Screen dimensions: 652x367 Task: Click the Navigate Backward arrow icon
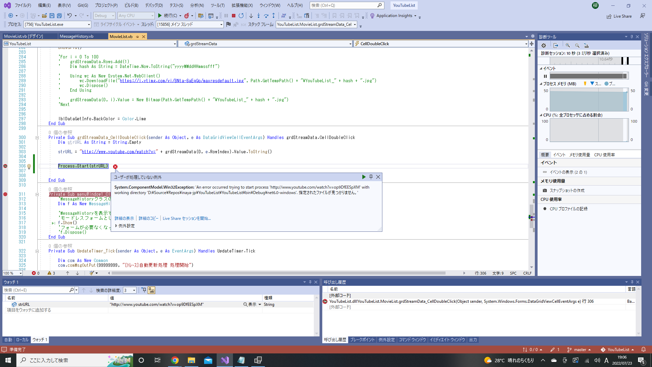[11, 16]
